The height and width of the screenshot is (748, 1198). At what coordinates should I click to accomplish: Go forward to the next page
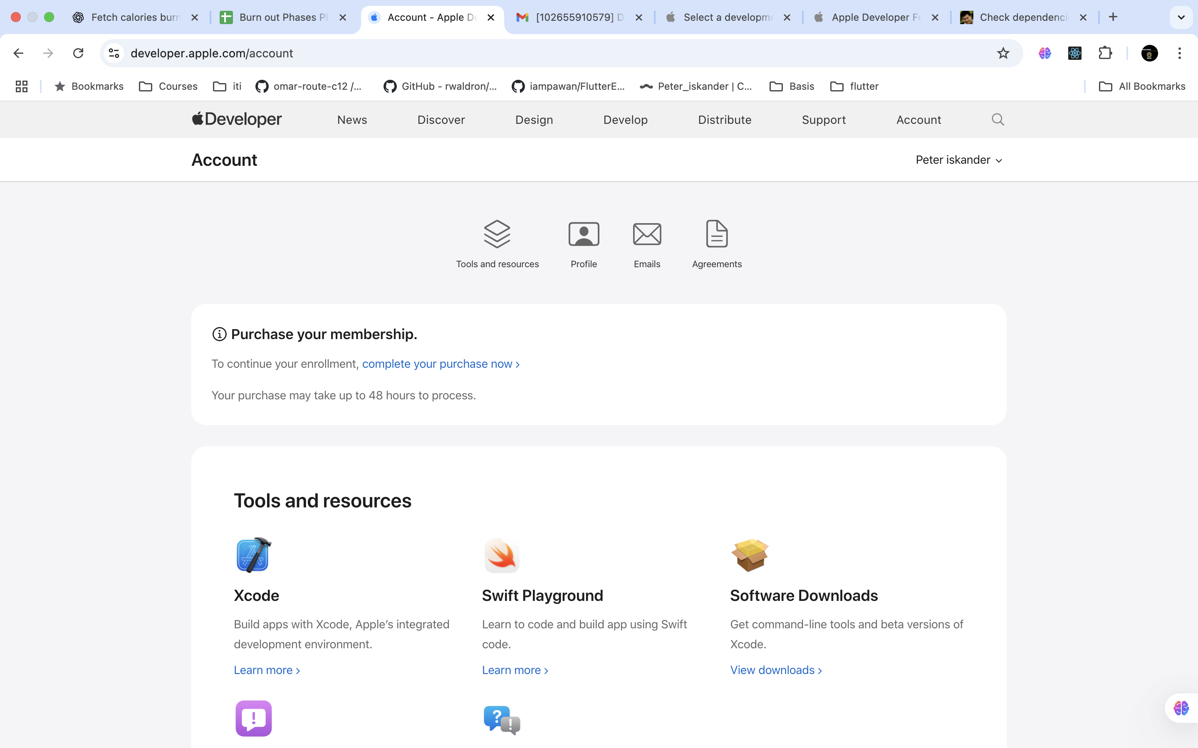(x=48, y=54)
